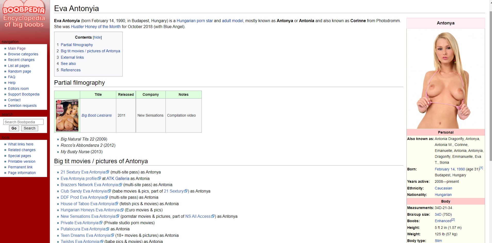Open the Caucasian ethnicity link
The image size is (492, 243).
click(x=443, y=188)
